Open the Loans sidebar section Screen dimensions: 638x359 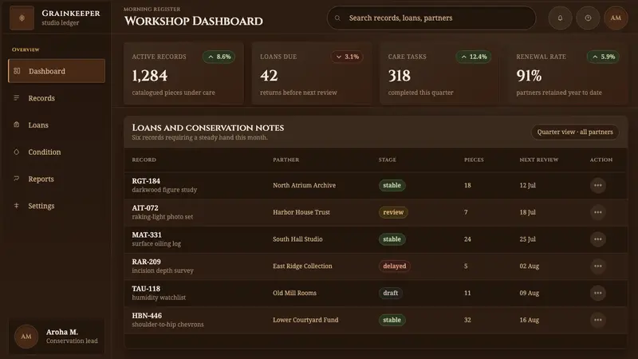pyautogui.click(x=57, y=125)
